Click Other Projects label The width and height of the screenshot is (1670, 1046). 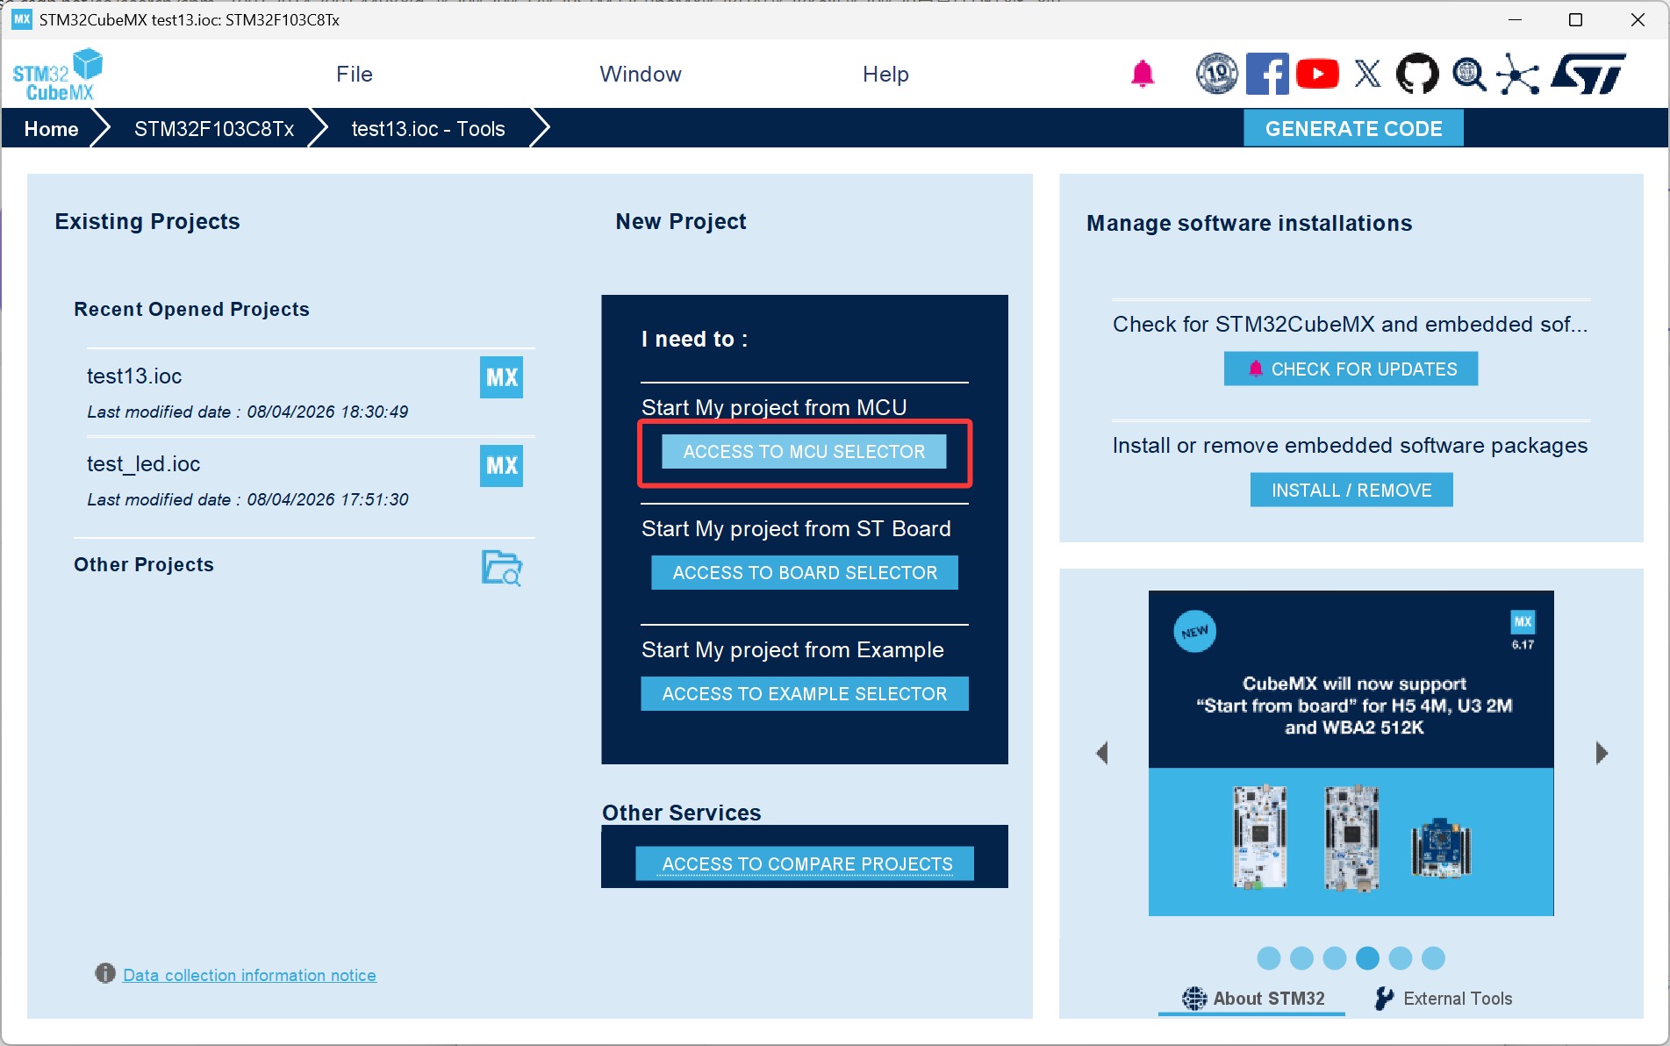click(x=144, y=565)
